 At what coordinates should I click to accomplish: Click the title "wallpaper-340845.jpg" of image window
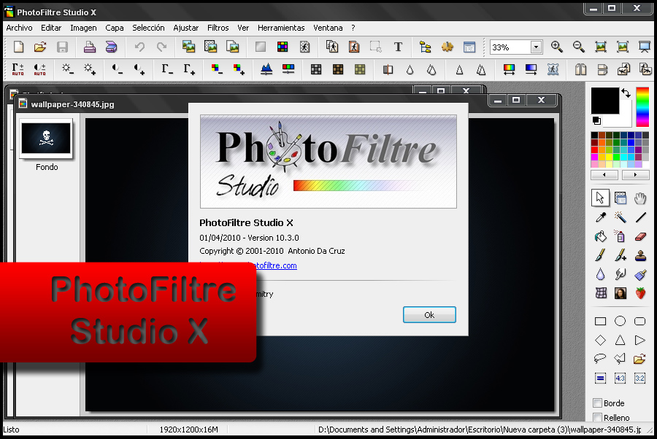pos(72,104)
